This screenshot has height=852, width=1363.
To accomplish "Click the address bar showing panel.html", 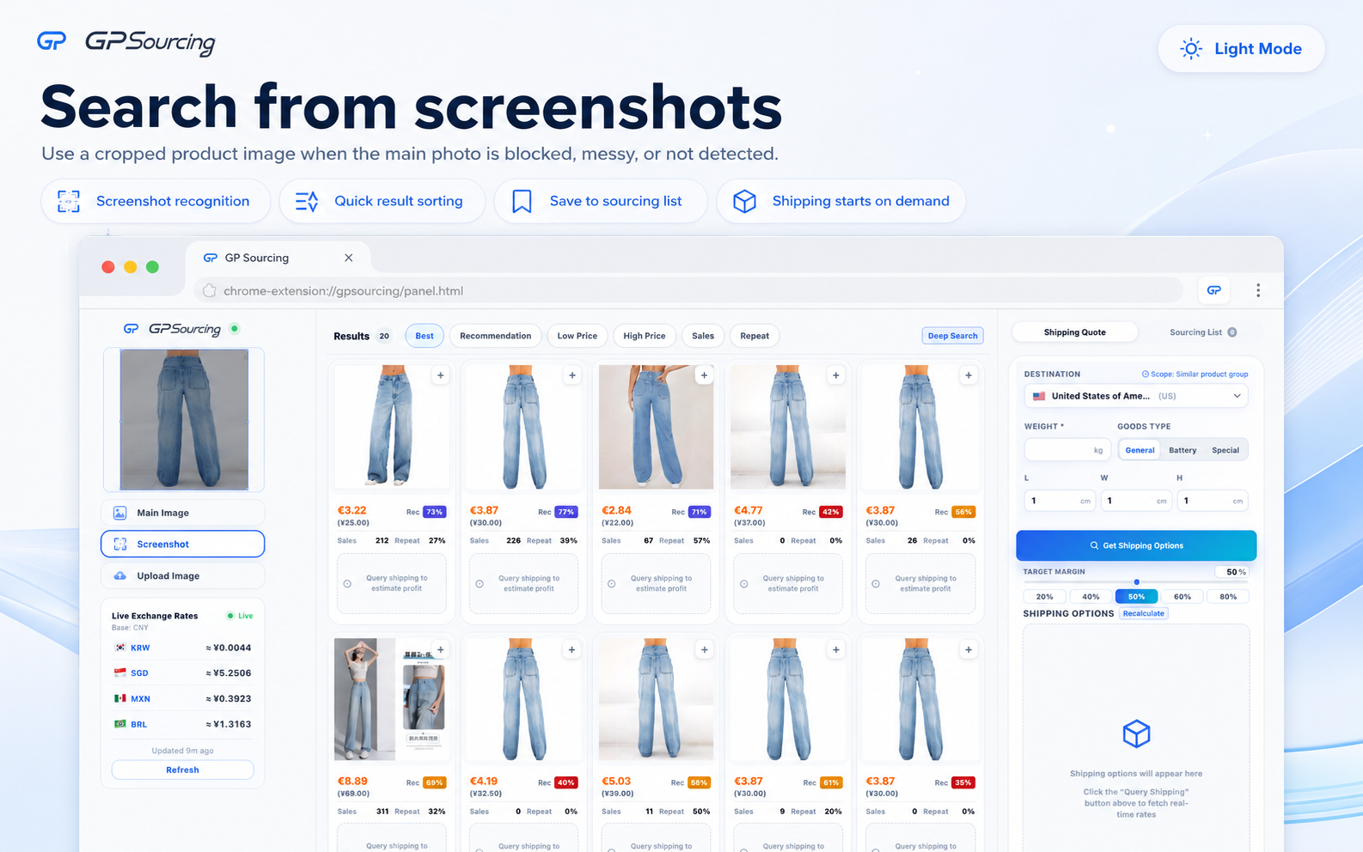I will click(688, 290).
